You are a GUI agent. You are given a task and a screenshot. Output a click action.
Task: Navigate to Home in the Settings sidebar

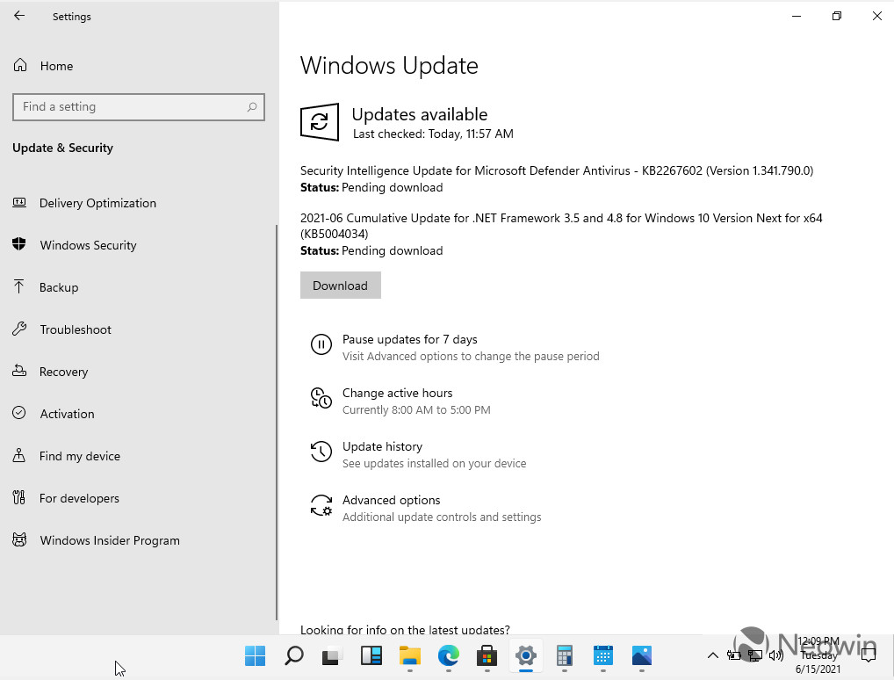point(56,66)
